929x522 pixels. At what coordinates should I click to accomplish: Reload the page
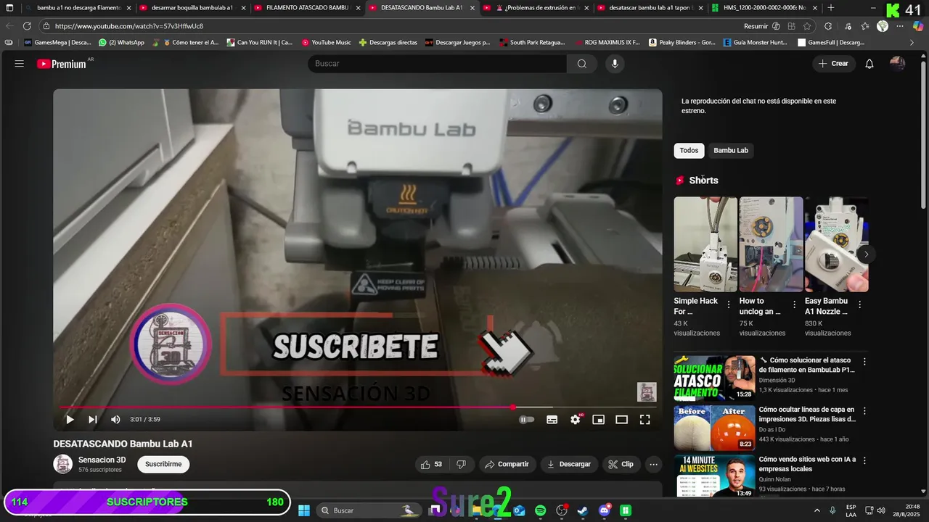pyautogui.click(x=27, y=26)
